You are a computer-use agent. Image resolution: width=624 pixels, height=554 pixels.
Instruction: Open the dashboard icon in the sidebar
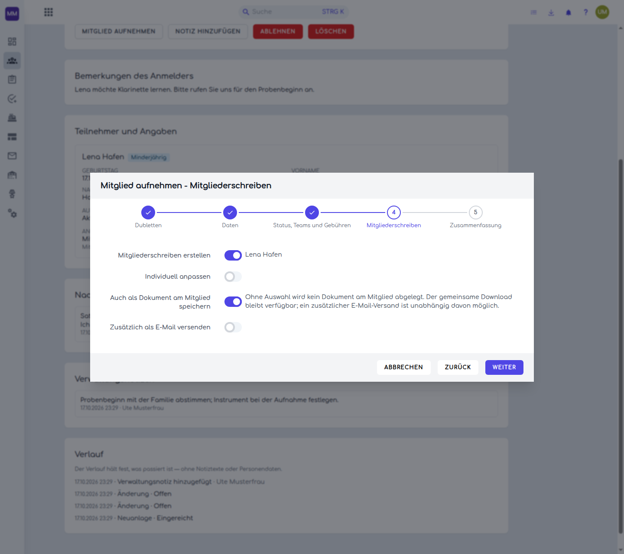point(12,42)
